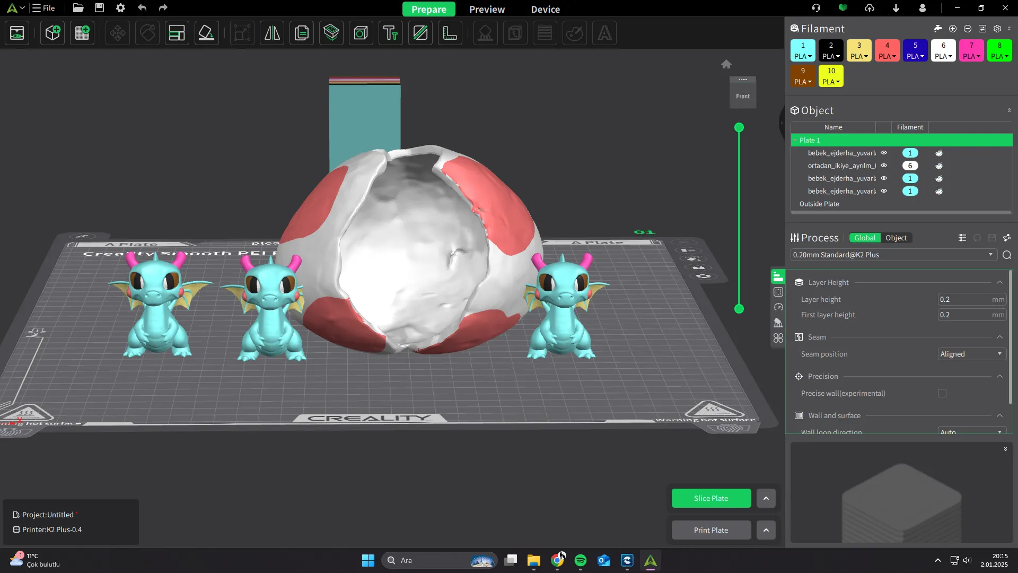Click the Slice Plate button
The image size is (1018, 573).
coord(711,498)
